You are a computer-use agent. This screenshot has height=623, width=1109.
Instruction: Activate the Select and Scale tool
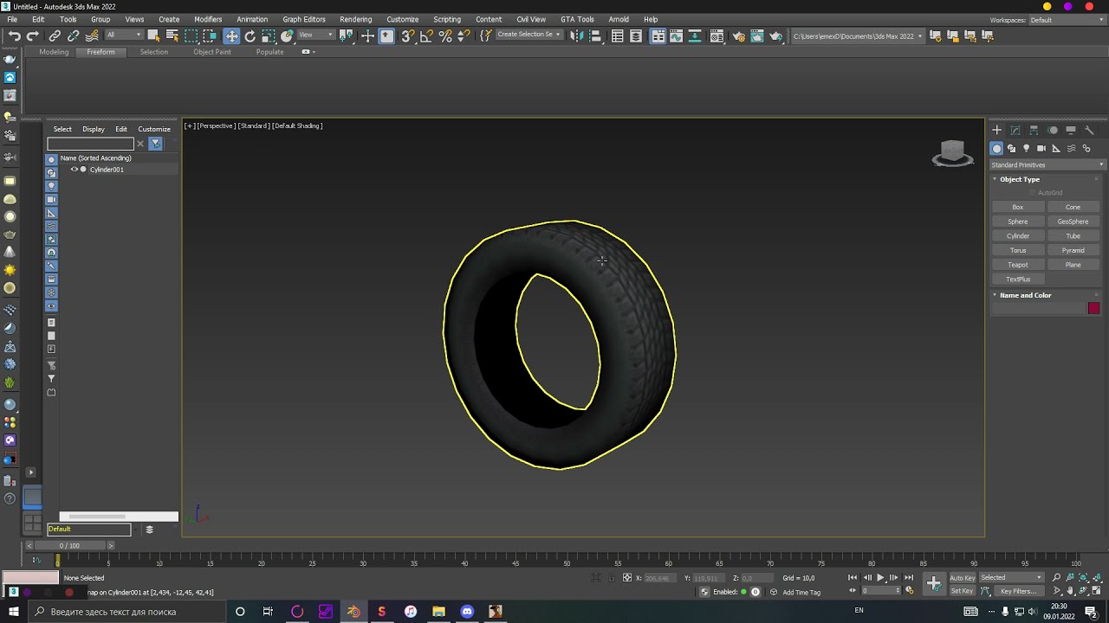(269, 35)
